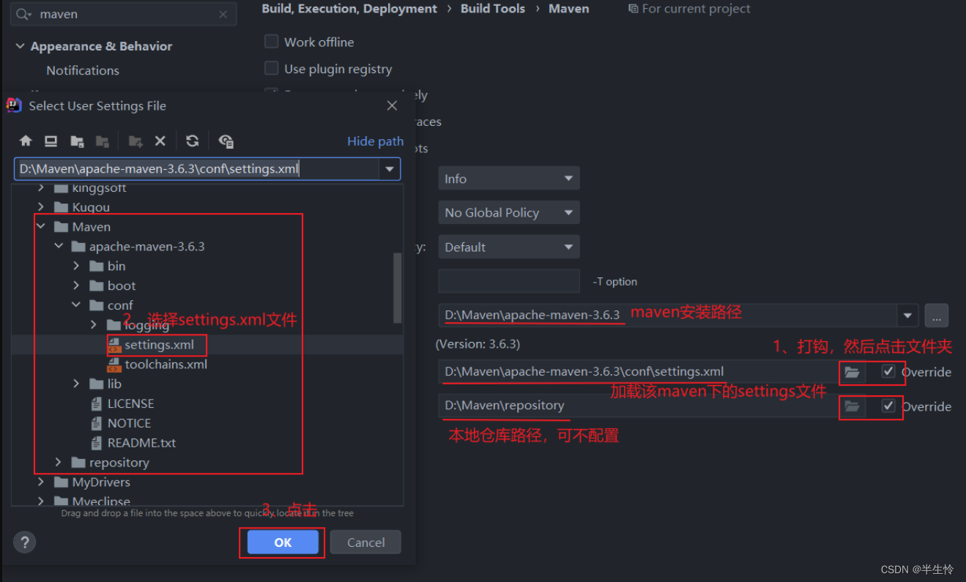The width and height of the screenshot is (966, 582).
Task: Expand the MyDrivers folder
Action: [x=41, y=482]
